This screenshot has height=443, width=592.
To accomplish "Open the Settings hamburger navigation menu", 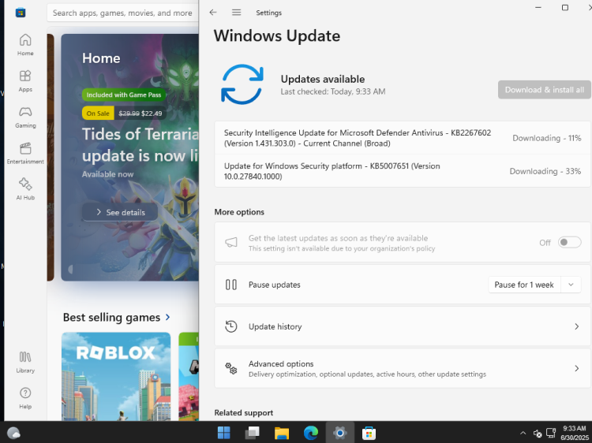I will 236,13.
